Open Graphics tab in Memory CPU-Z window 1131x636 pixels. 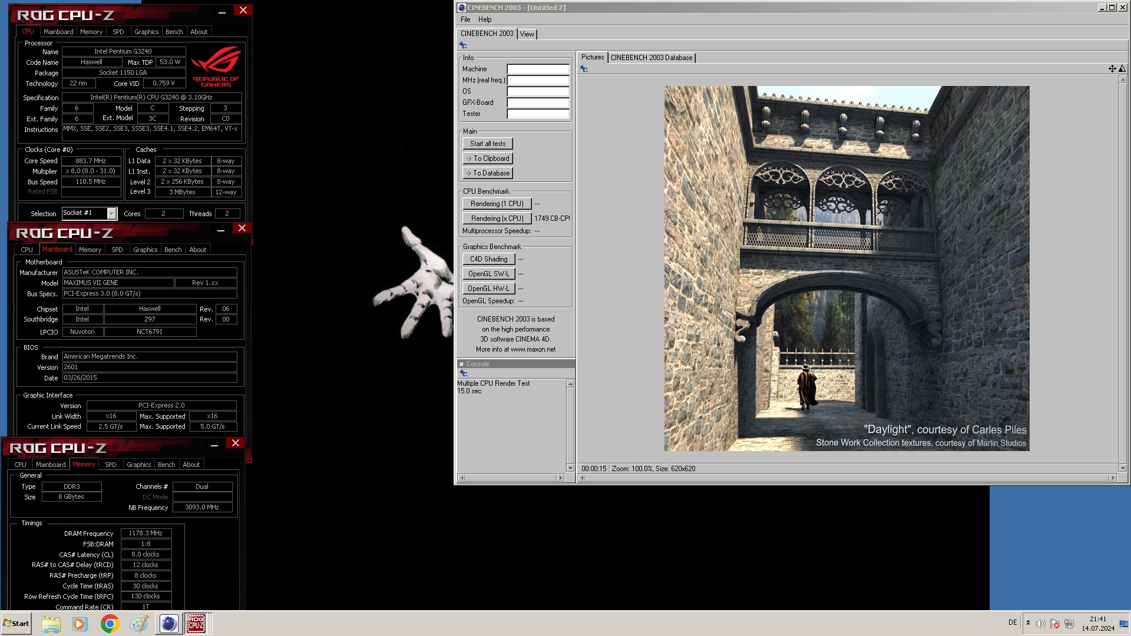tap(138, 465)
